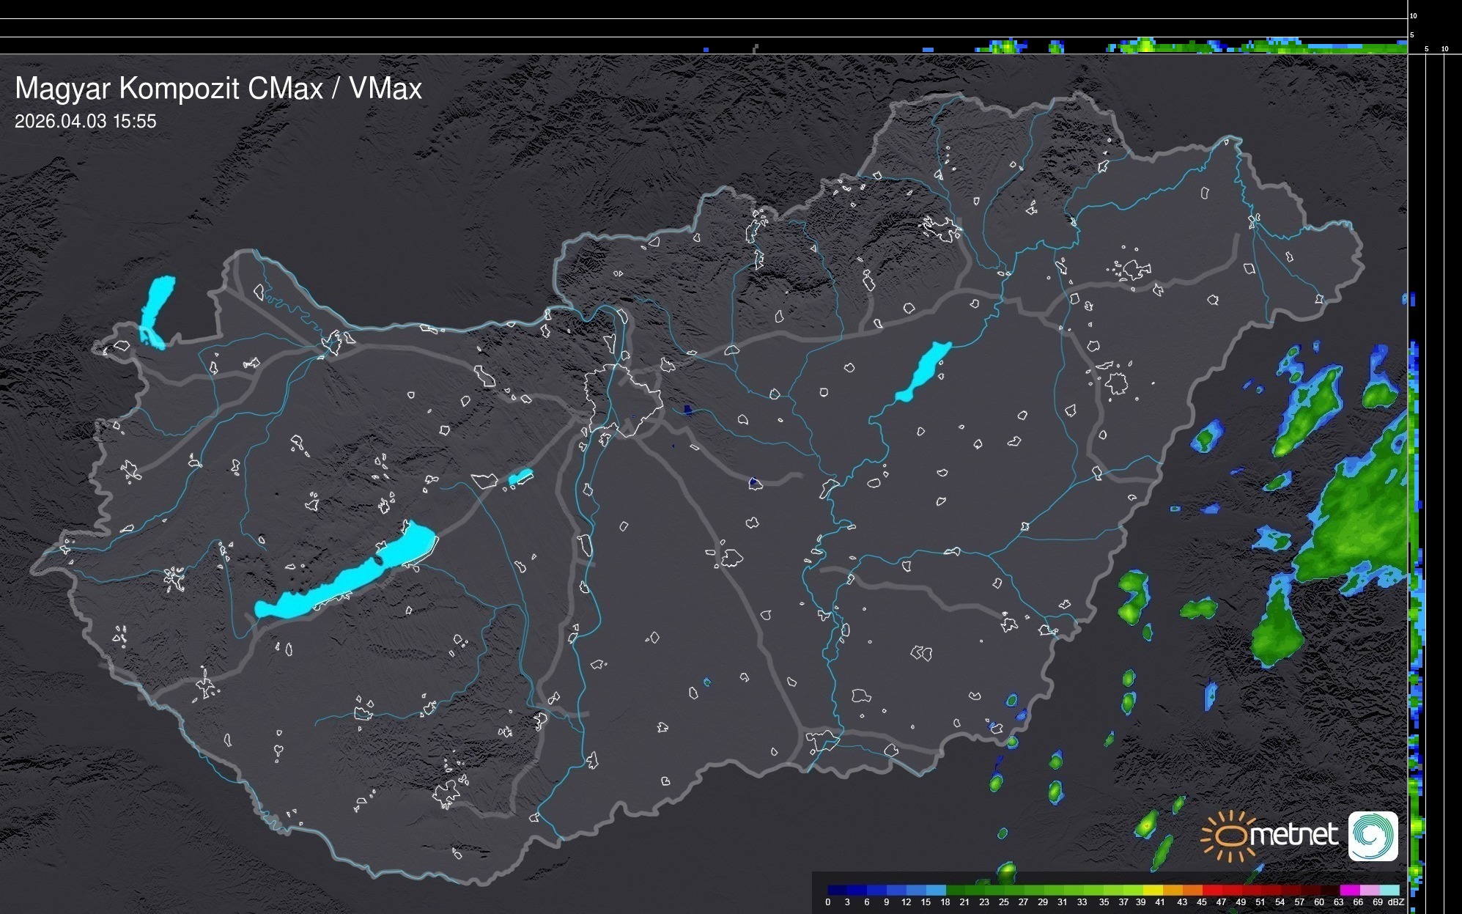Image resolution: width=1462 pixels, height=914 pixels.
Task: Click the light cyan 69 dBZ legend swatch
Action: coord(1389,890)
